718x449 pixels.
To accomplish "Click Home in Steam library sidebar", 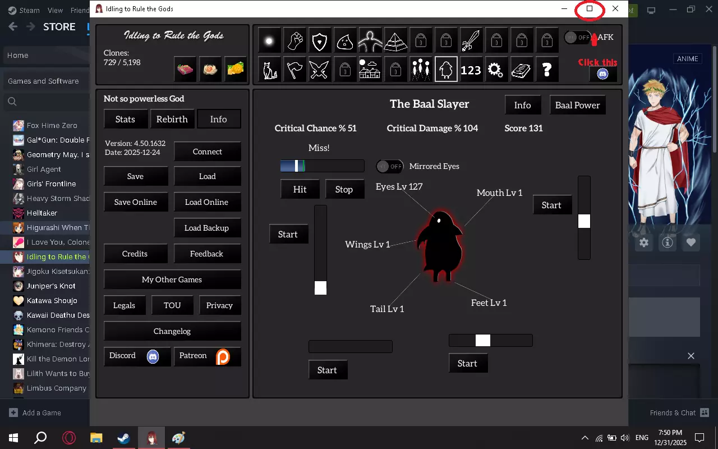I will [45, 55].
